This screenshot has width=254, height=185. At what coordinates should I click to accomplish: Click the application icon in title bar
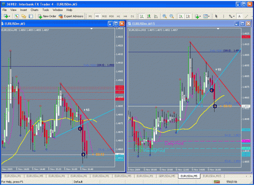(3, 4)
